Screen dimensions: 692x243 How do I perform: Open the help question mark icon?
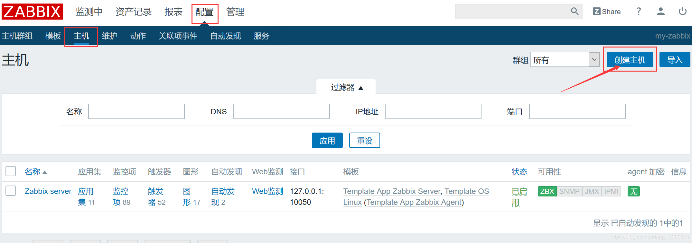coord(639,12)
